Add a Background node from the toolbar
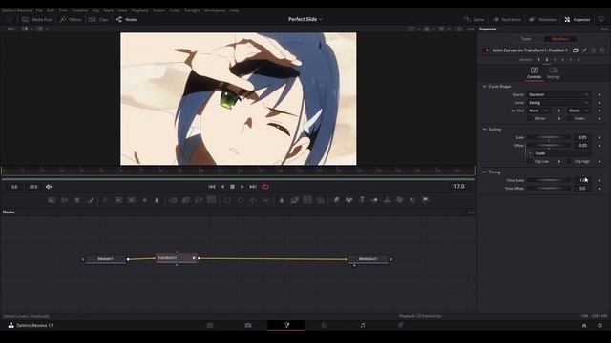This screenshot has width=611, height=343. pyautogui.click(x=52, y=200)
